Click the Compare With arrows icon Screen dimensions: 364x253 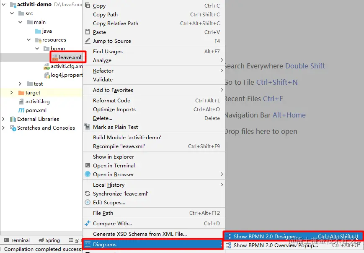click(88, 223)
